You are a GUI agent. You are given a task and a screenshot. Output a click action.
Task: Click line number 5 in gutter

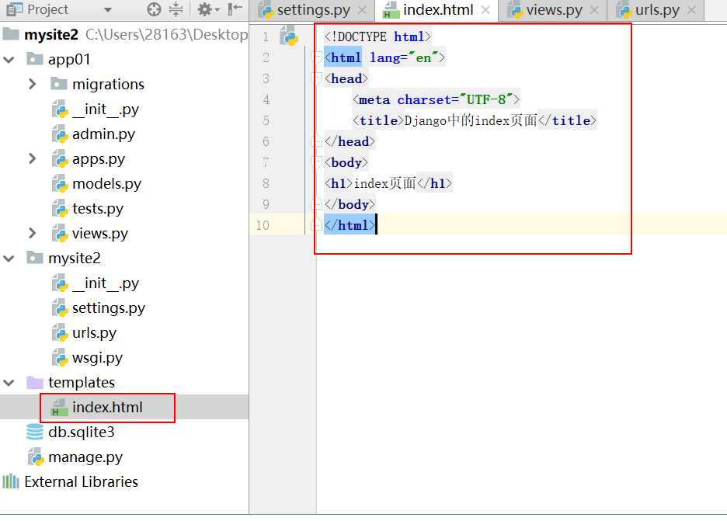266,120
